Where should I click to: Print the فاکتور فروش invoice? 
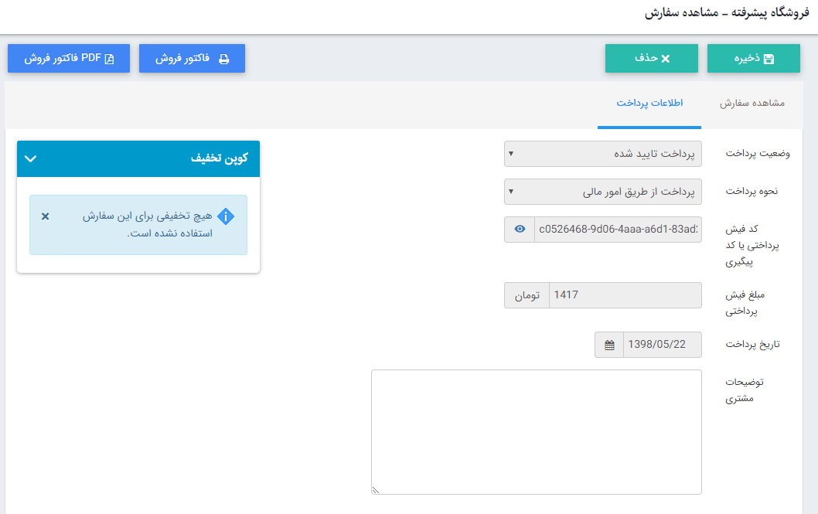192,59
